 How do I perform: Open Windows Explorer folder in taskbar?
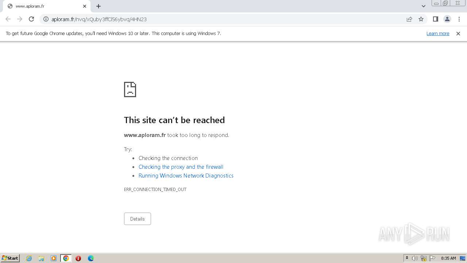click(41, 258)
